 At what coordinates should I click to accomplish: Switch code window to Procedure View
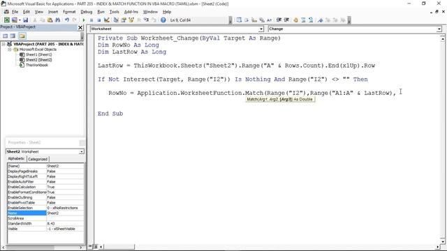[x=90, y=246]
